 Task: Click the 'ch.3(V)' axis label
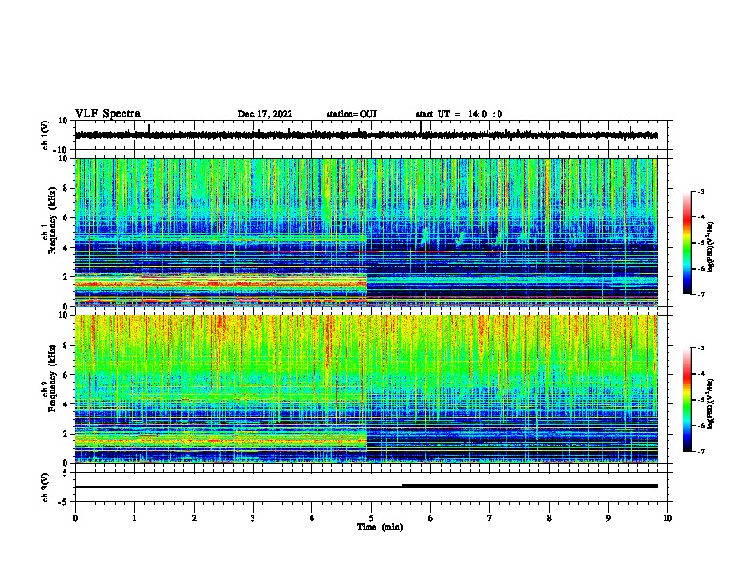46,487
